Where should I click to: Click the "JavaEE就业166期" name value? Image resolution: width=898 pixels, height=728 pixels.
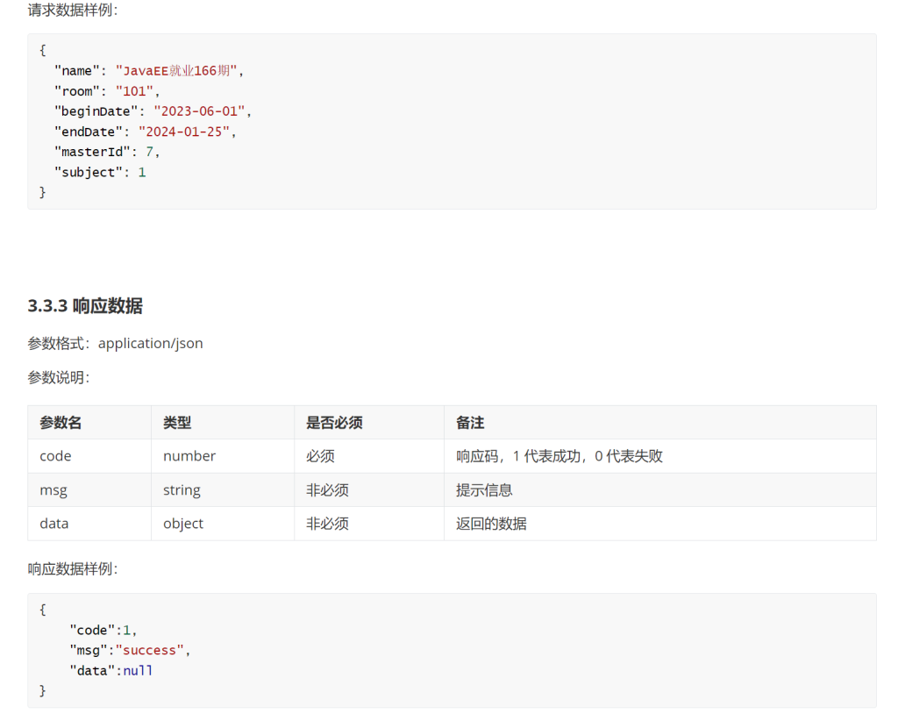pyautogui.click(x=176, y=71)
